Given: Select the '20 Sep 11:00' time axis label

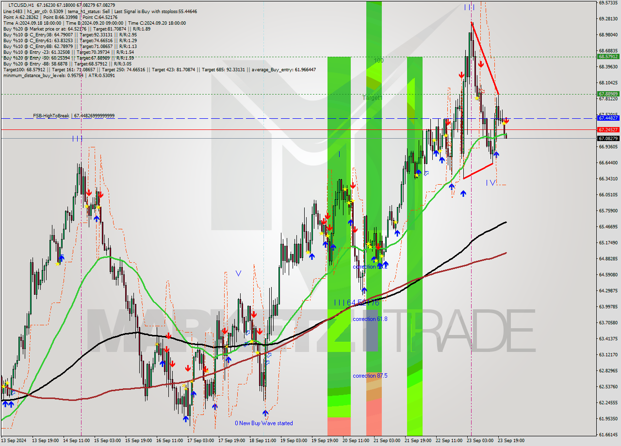Looking at the screenshot, I should [x=356, y=441].
